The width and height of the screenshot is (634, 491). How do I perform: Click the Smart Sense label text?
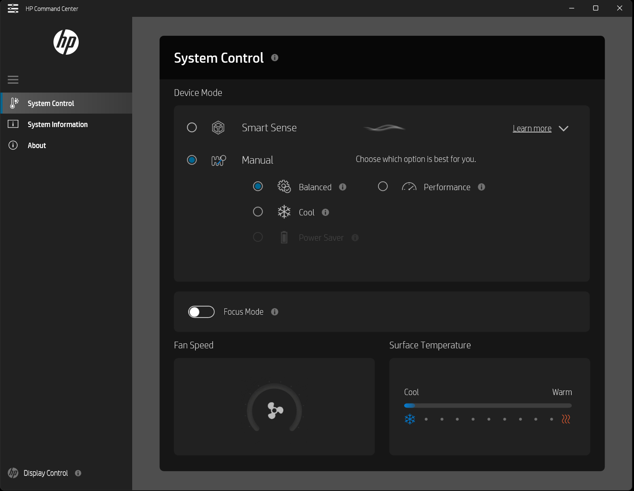(x=269, y=127)
